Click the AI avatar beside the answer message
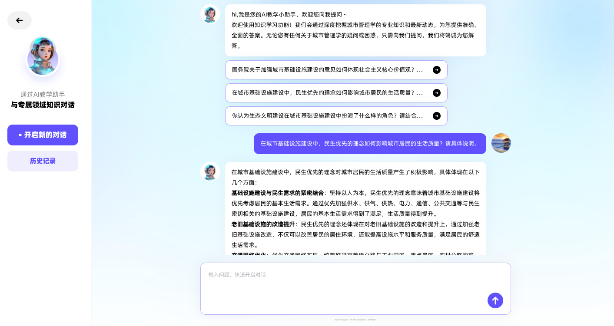Viewport: 614px width, 326px height. point(210,171)
